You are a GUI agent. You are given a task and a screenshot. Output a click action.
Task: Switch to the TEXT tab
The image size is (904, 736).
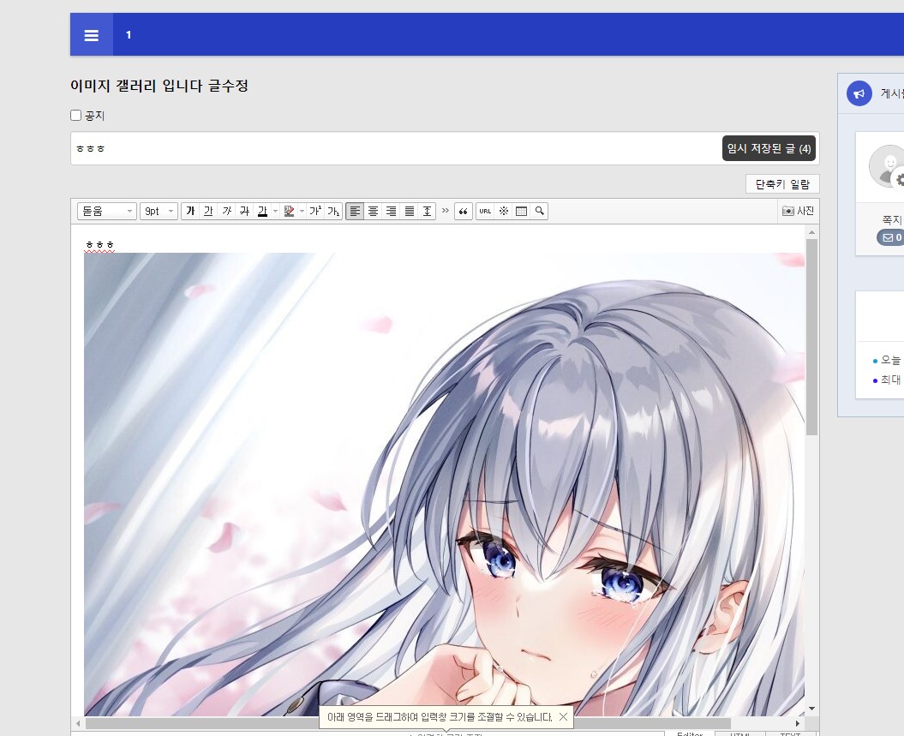pos(790,733)
